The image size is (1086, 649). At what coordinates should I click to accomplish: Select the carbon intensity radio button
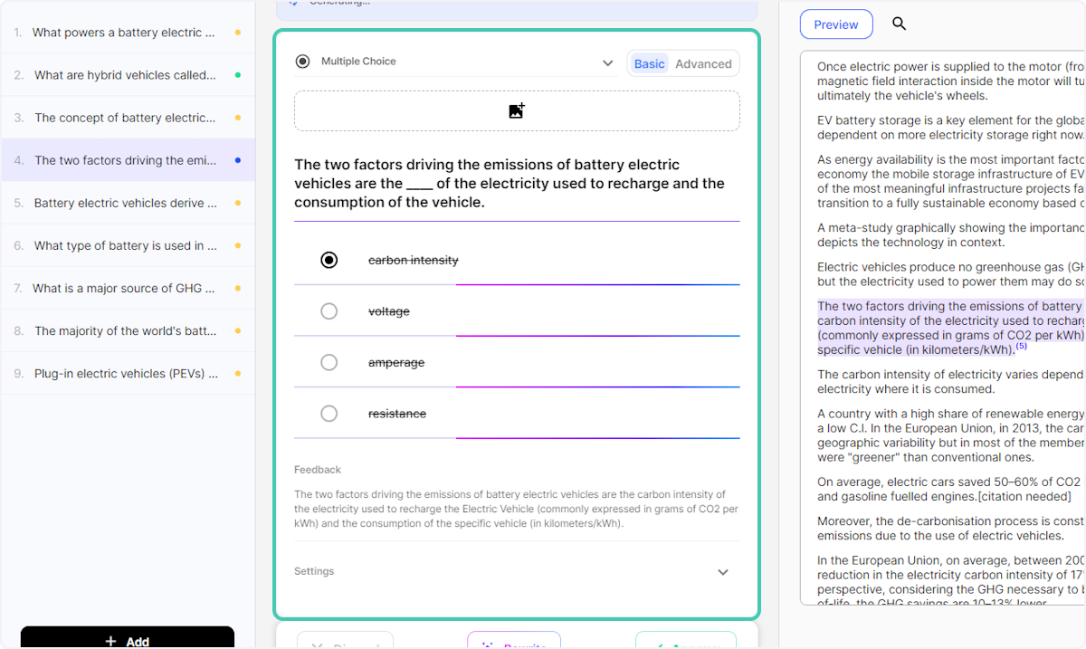point(329,260)
